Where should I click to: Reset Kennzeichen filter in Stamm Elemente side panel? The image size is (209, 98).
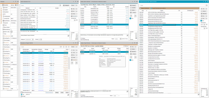click(77, 20)
